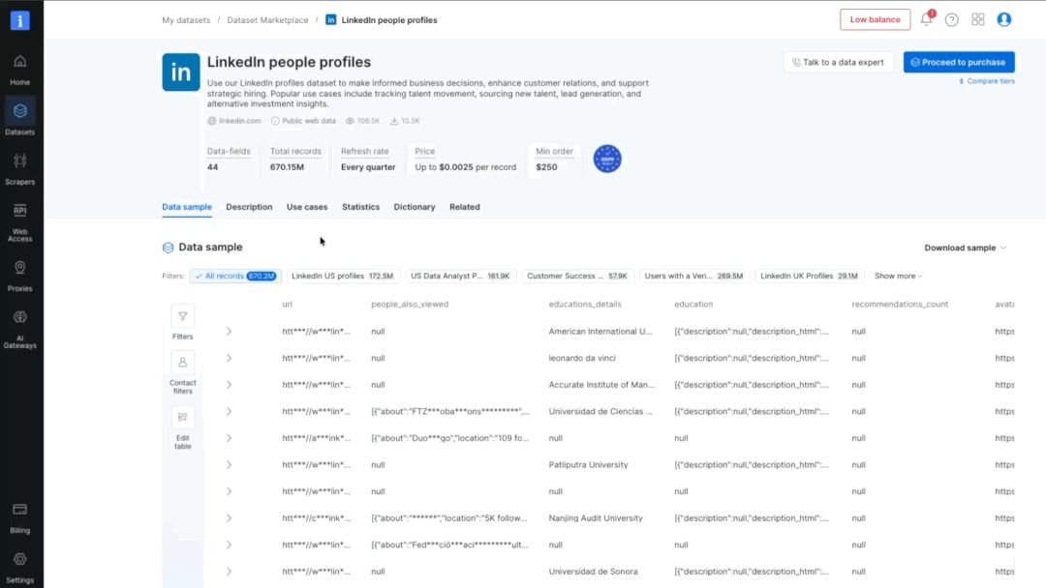Click the downloads count icon

[x=394, y=121]
